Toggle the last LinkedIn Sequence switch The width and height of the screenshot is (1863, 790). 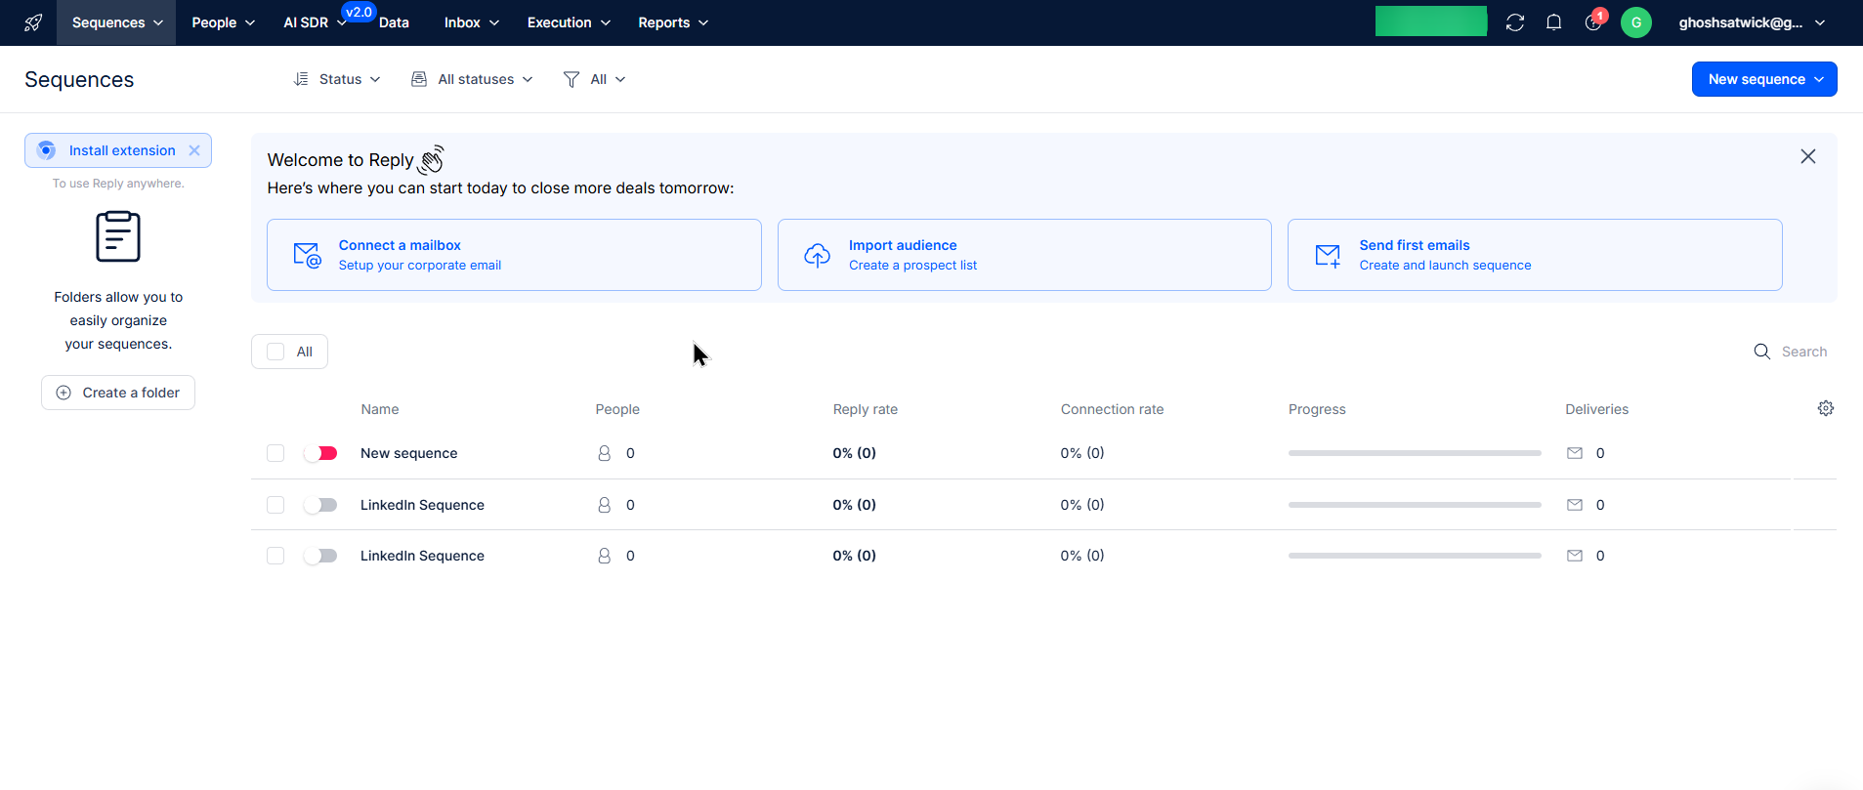[320, 556]
